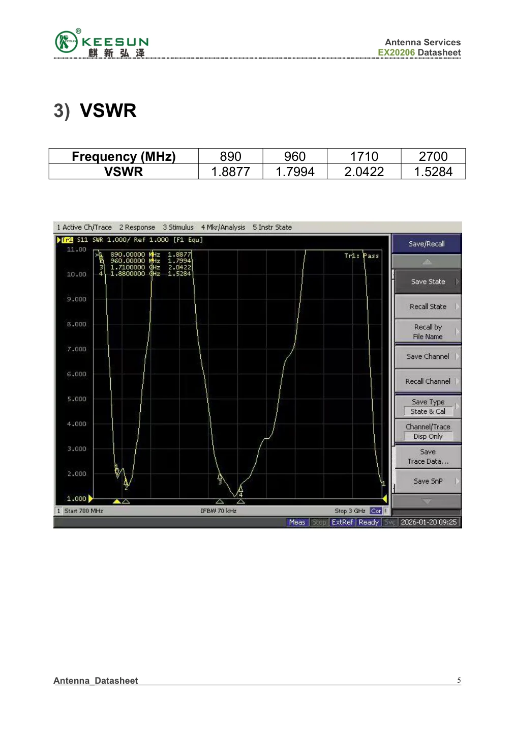
Task: Click the left reference level yellow arrow
Action: click(90, 498)
